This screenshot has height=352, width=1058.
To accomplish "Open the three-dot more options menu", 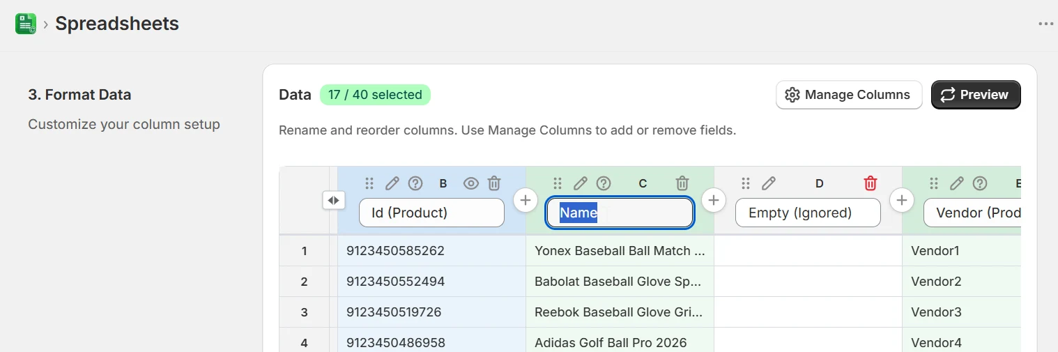I will pyautogui.click(x=1045, y=24).
